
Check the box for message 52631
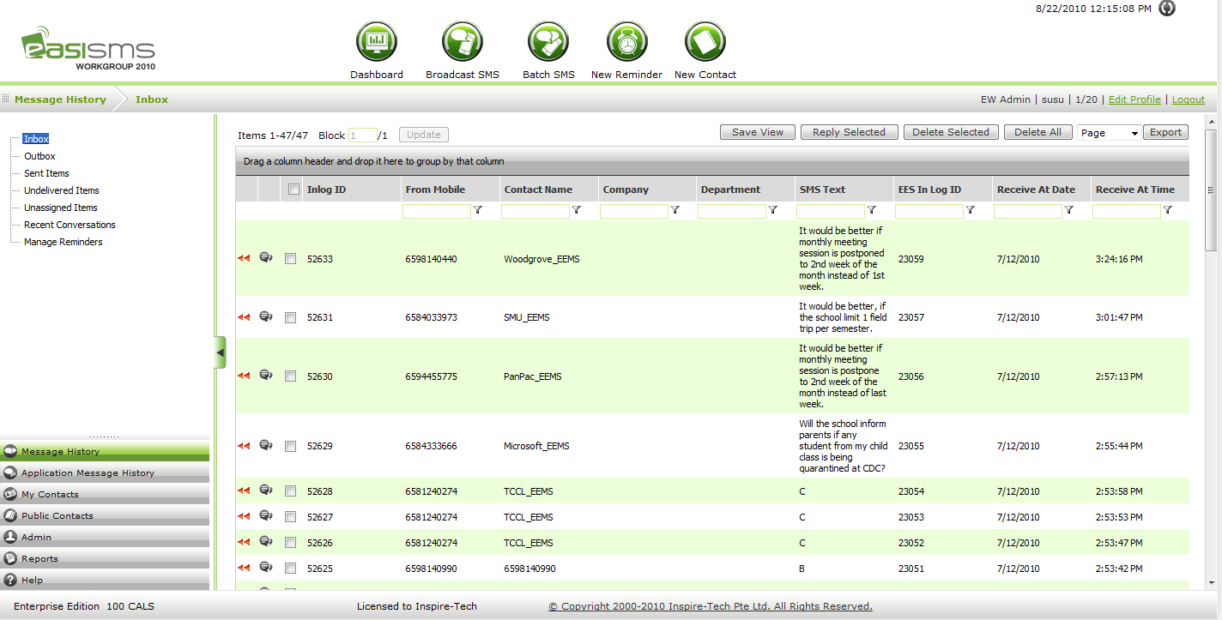point(291,318)
